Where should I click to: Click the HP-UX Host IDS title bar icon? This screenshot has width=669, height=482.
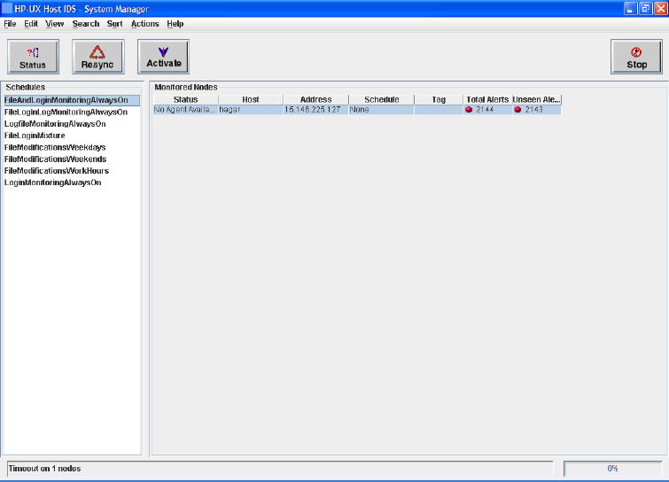[8, 8]
